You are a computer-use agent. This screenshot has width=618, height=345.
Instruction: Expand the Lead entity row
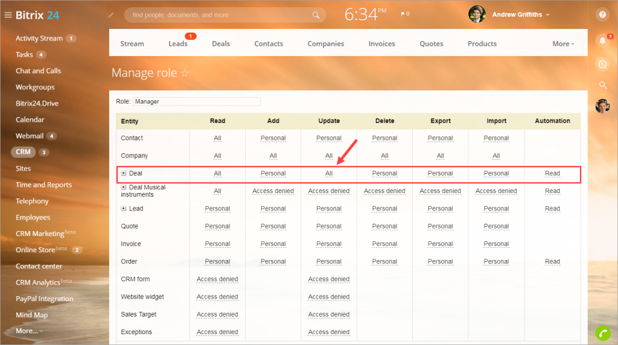coord(123,208)
